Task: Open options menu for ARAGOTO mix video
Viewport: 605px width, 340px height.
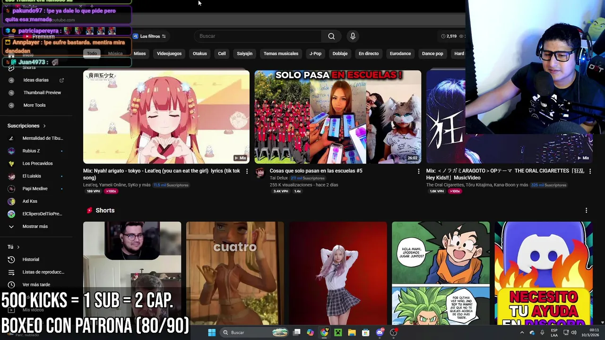Action: tap(590, 171)
